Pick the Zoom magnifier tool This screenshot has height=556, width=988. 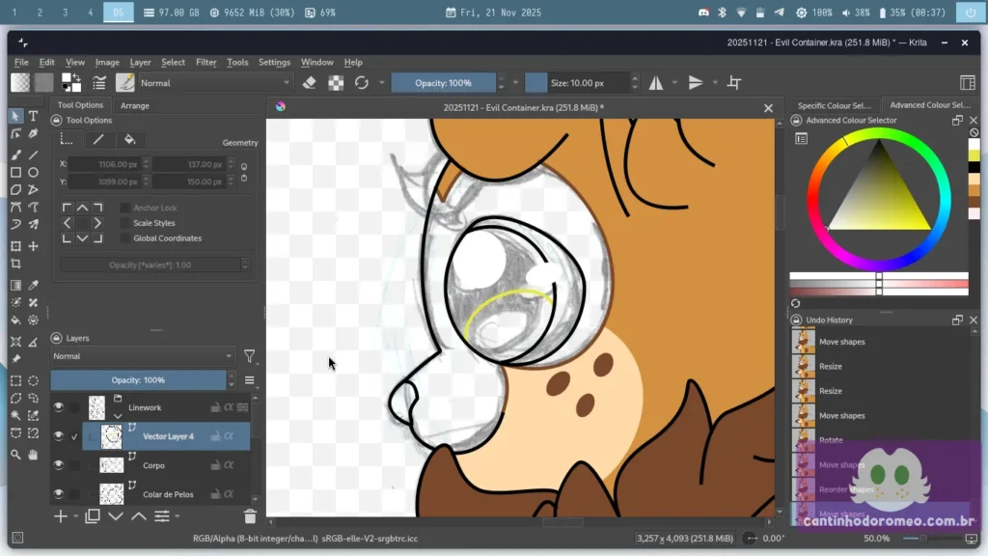[15, 455]
